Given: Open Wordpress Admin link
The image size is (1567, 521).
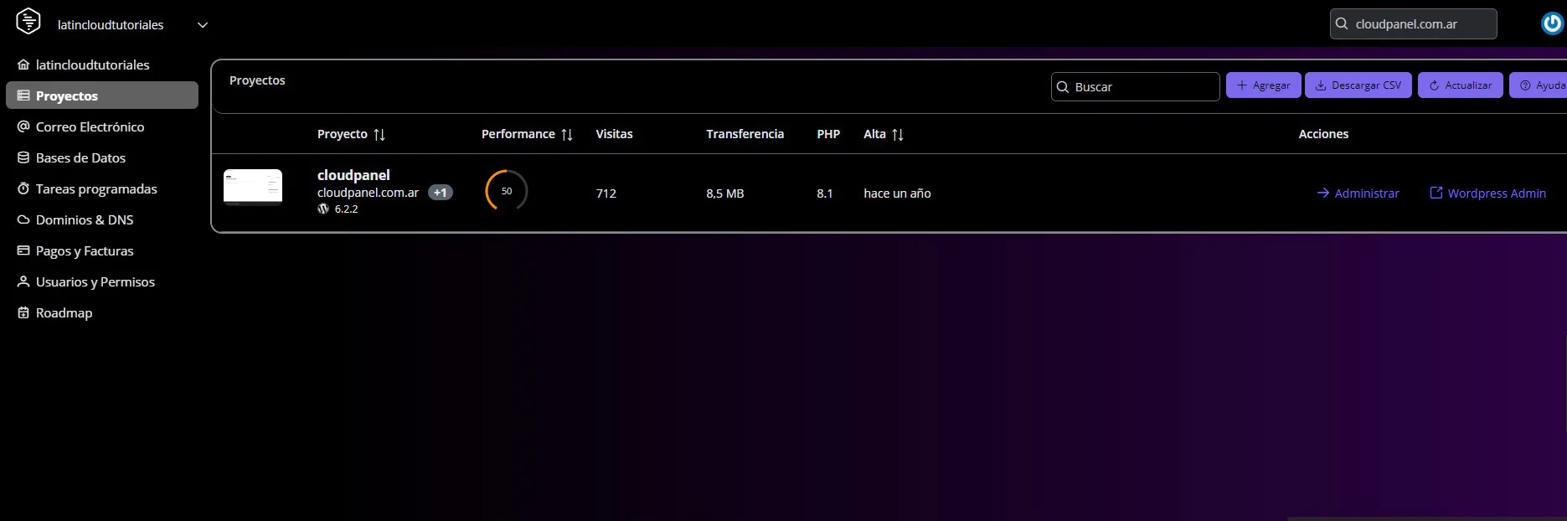Looking at the screenshot, I should pyautogui.click(x=1487, y=193).
